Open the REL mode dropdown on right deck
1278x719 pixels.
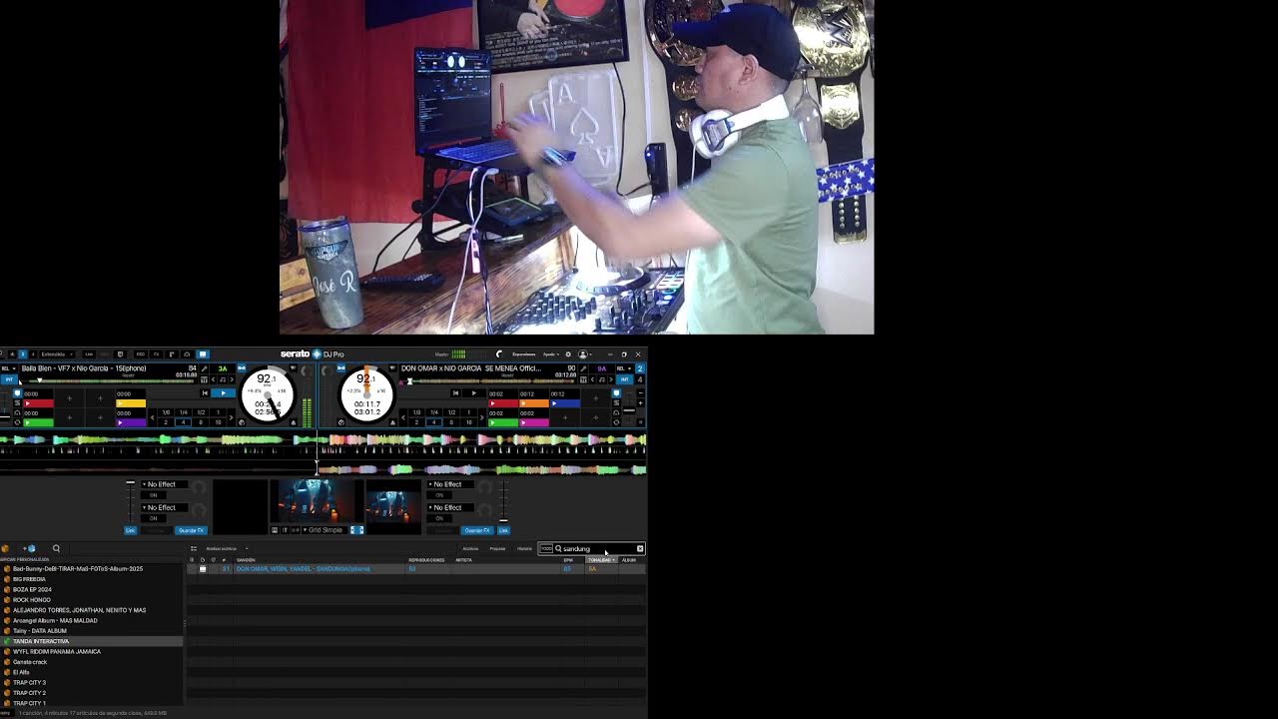[624, 368]
